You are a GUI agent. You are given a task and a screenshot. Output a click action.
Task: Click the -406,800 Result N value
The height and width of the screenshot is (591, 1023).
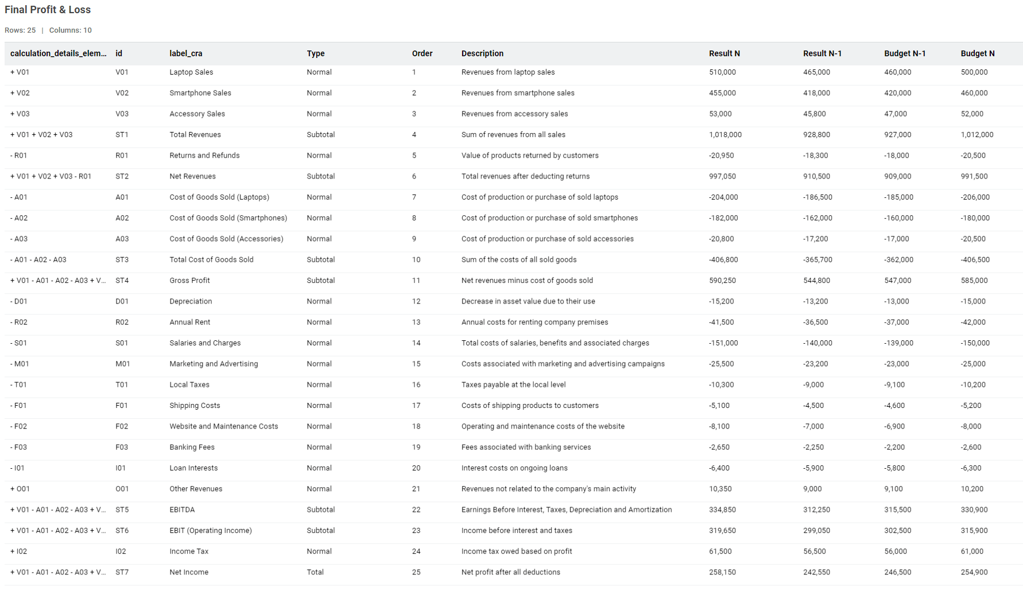(x=723, y=260)
